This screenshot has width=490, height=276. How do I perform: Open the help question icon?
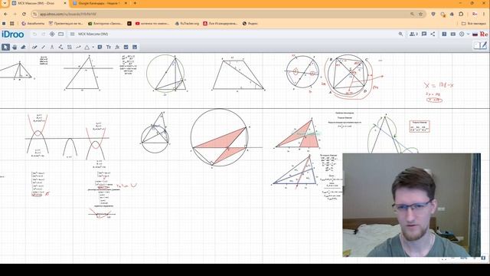[444, 34]
